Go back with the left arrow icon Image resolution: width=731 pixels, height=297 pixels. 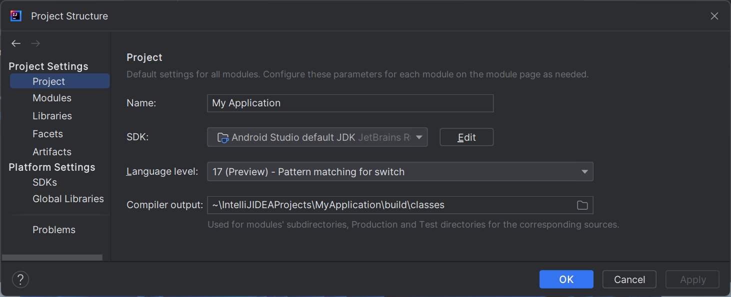point(16,43)
